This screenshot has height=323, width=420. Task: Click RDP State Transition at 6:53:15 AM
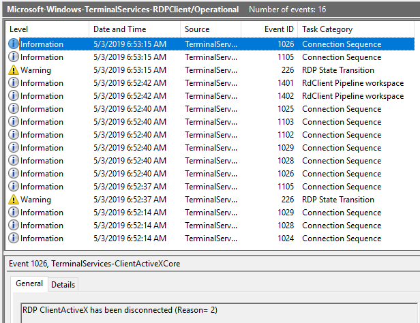tap(338, 70)
